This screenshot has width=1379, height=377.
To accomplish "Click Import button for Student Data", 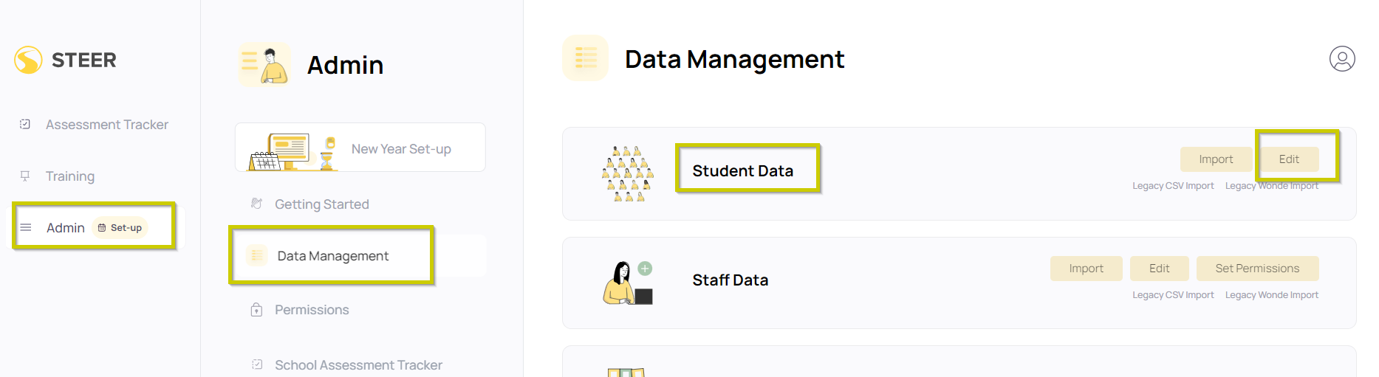I will pos(1216,159).
